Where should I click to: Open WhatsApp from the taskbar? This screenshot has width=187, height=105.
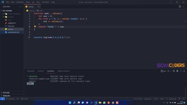104,103
